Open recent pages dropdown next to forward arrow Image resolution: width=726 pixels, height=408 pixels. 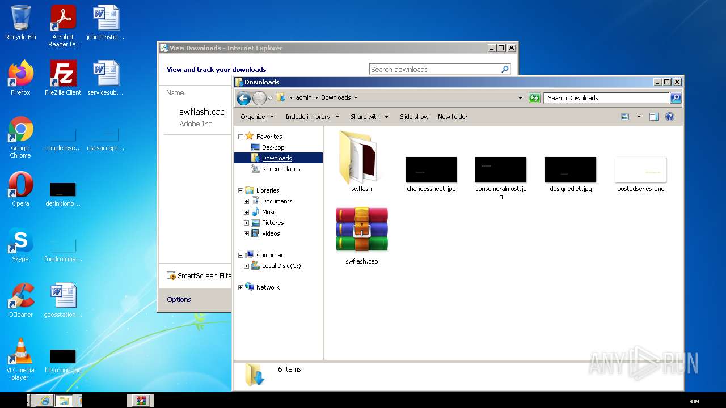(271, 98)
